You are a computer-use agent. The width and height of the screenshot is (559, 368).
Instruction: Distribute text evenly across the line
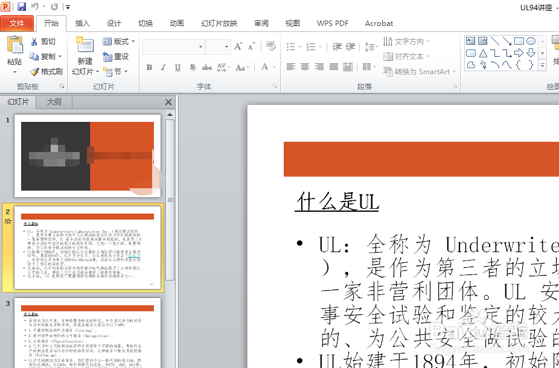(x=348, y=66)
